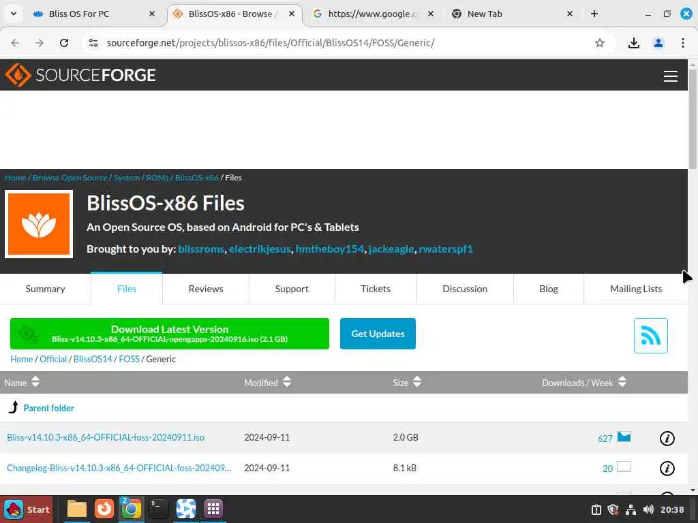Go forward in browser history

click(x=40, y=43)
